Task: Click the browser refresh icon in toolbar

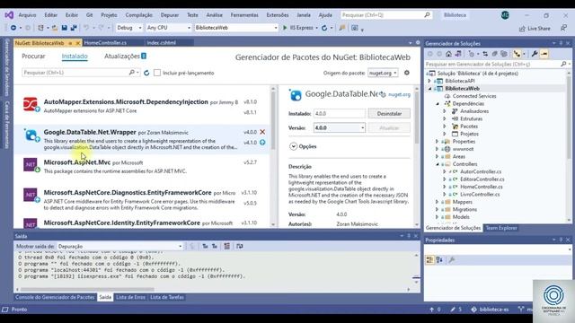Action: pos(324,28)
